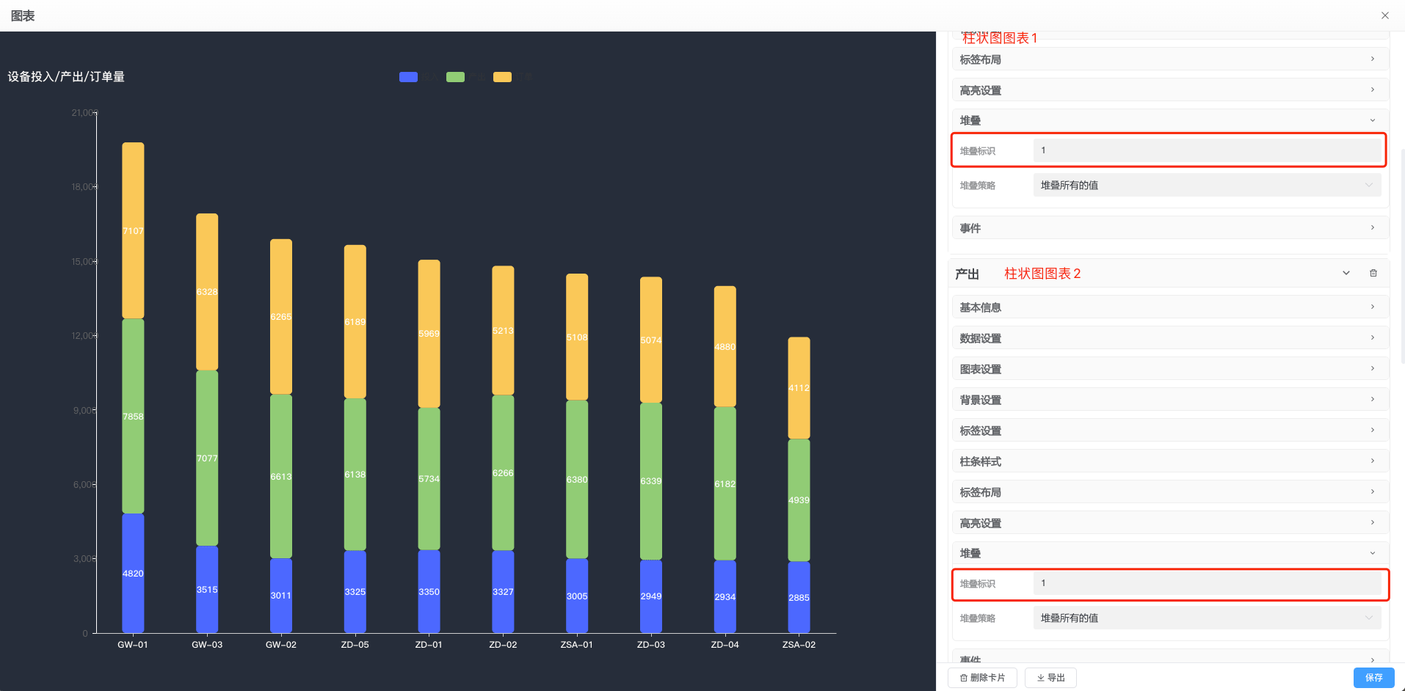Expand the 柱条样式 section
Viewport: 1405px width, 691px height.
pos(1169,461)
